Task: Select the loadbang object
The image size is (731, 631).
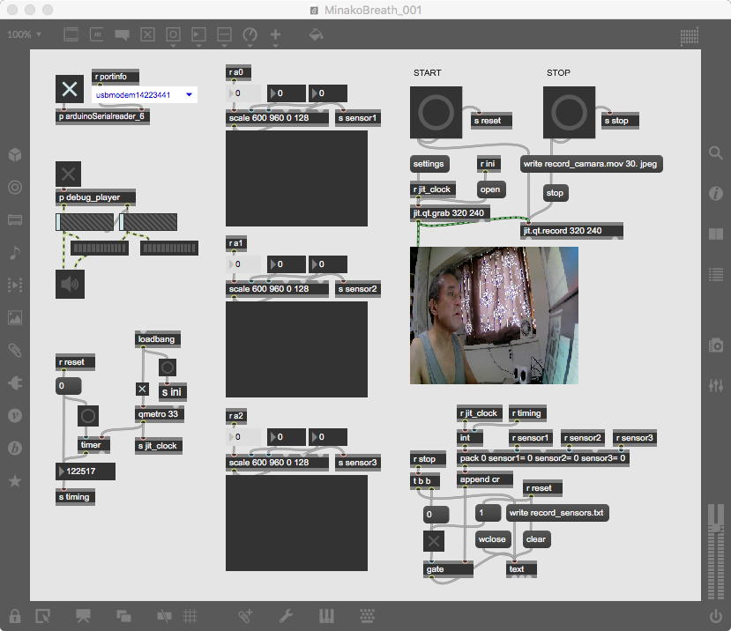Action: tap(158, 339)
